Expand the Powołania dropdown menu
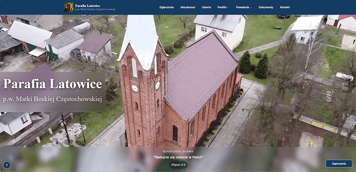This screenshot has height=172, width=356. point(244,7)
